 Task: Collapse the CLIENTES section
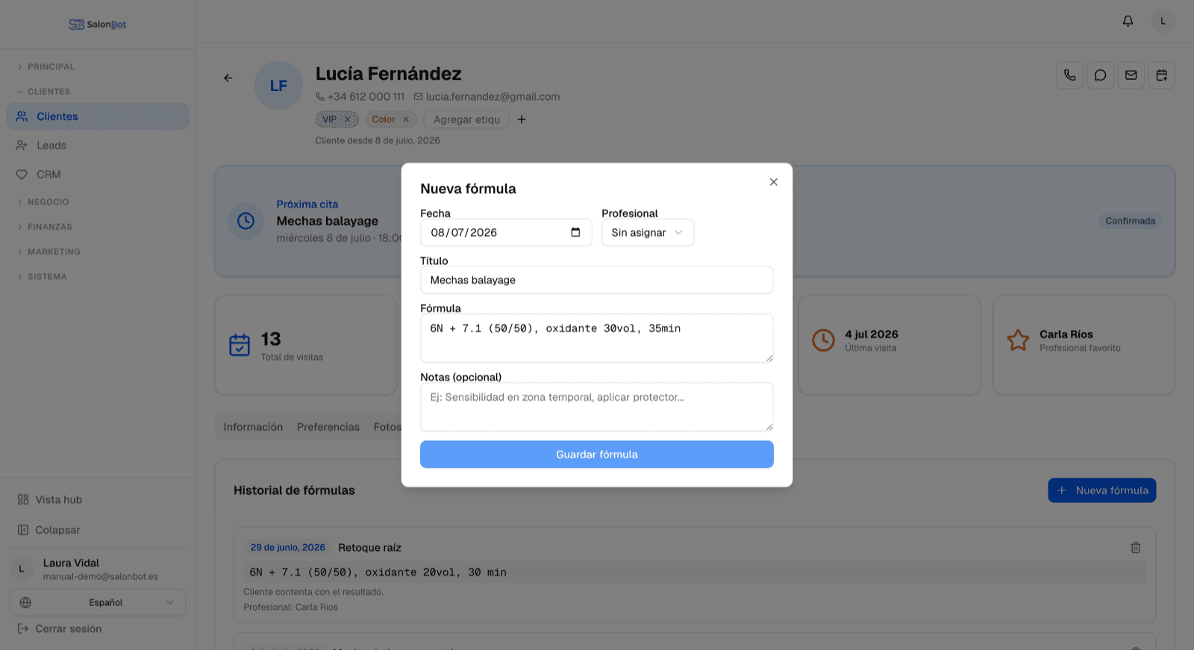click(x=44, y=92)
